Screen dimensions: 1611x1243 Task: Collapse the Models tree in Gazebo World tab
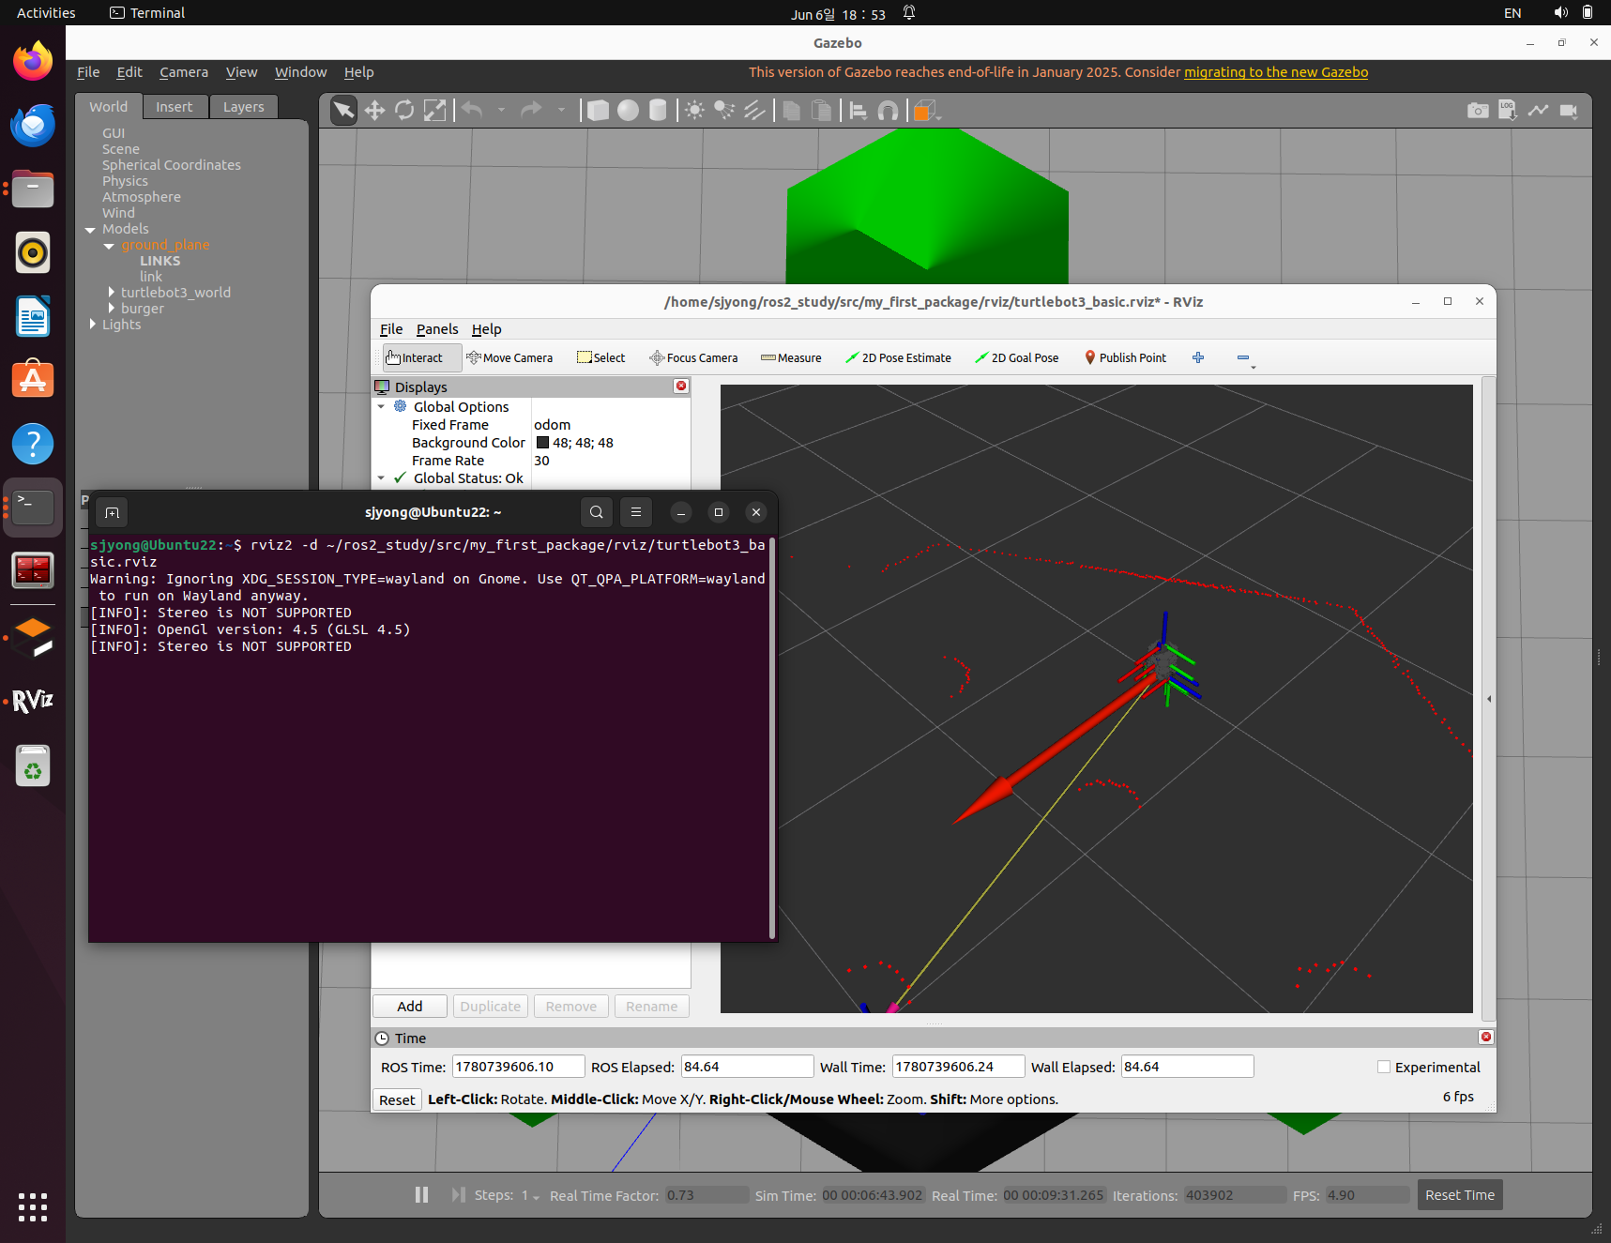[90, 229]
